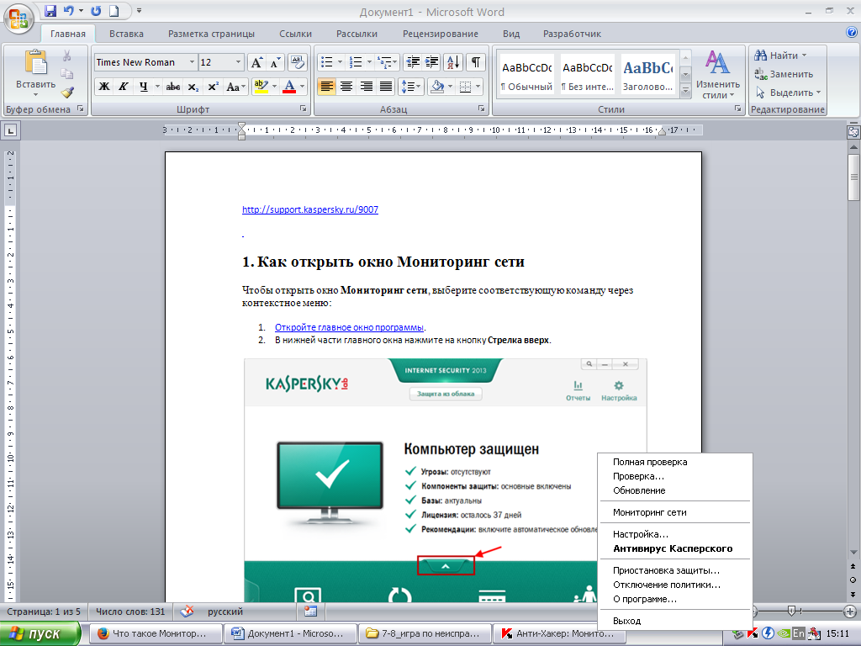Screen dimensions: 861x646
Task: Click Kaspersky tray icon
Action: click(753, 633)
